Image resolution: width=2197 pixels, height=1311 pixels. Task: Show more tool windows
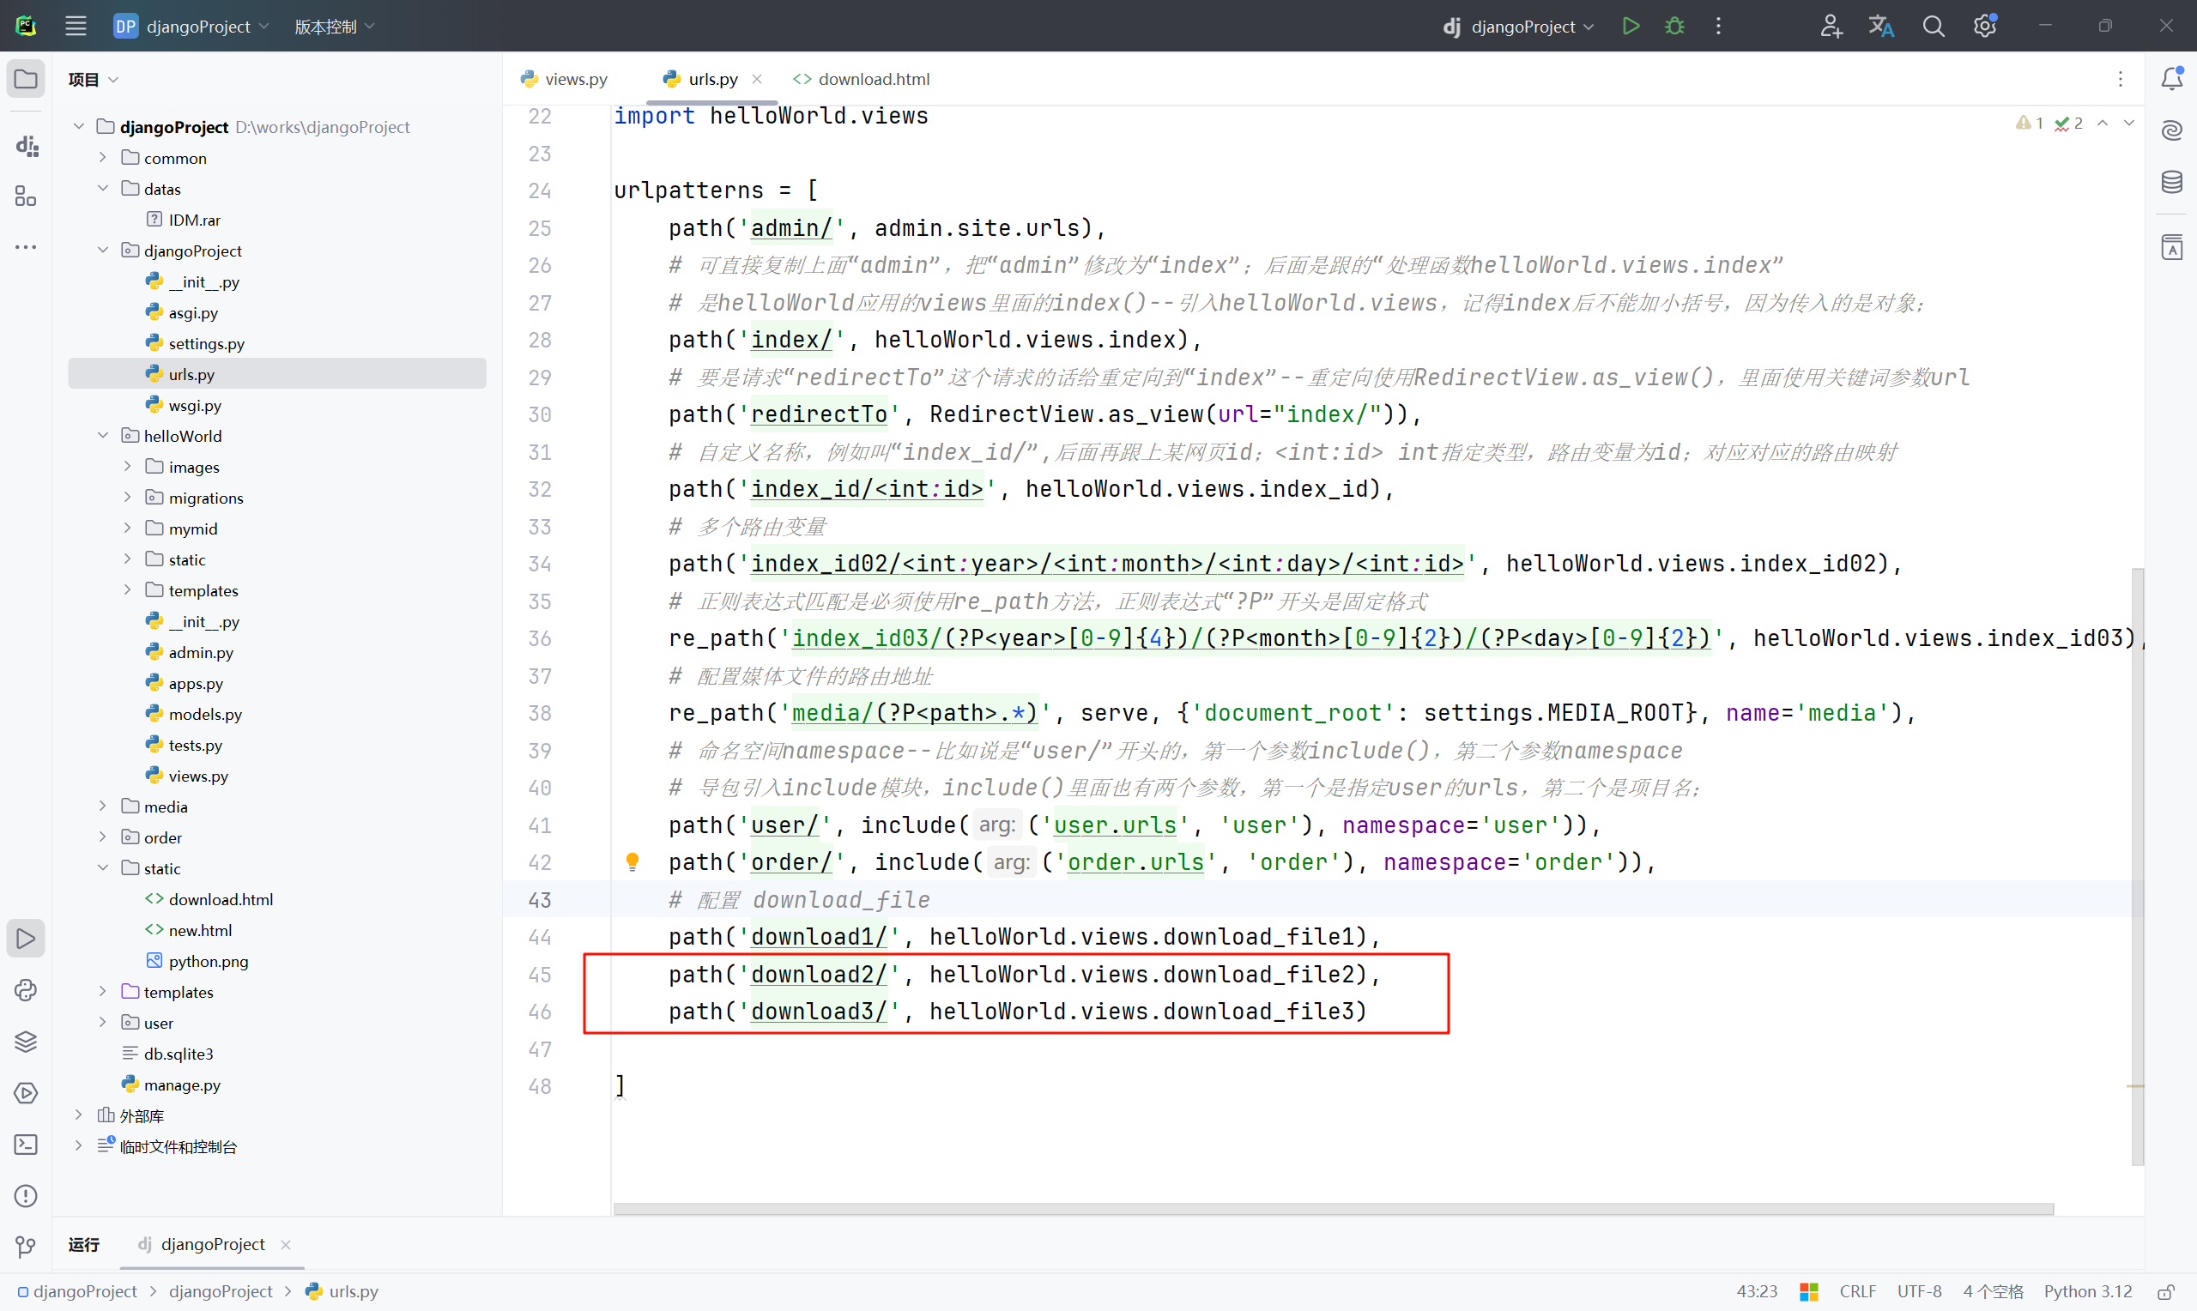pyautogui.click(x=26, y=247)
